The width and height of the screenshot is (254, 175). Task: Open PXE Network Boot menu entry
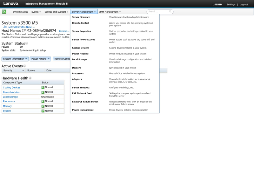point(82,93)
